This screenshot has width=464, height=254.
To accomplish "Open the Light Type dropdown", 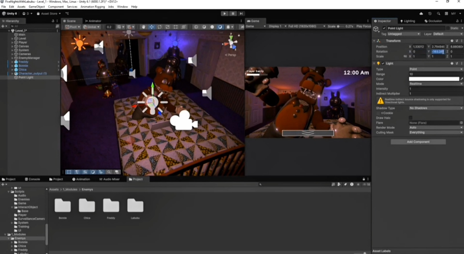I will pos(436,69).
